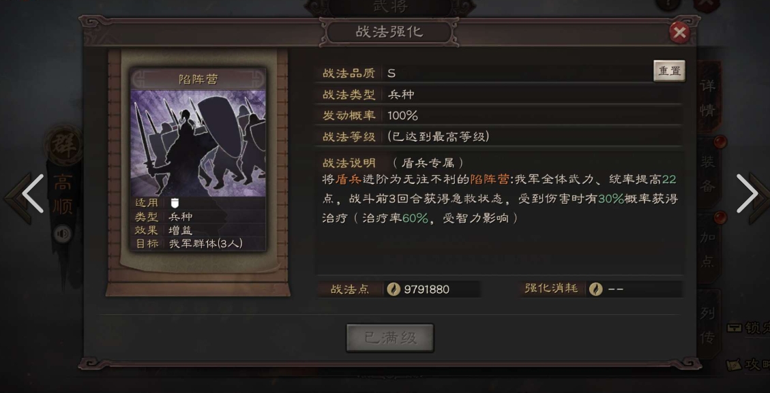Click the 重置 reset button

tap(669, 71)
